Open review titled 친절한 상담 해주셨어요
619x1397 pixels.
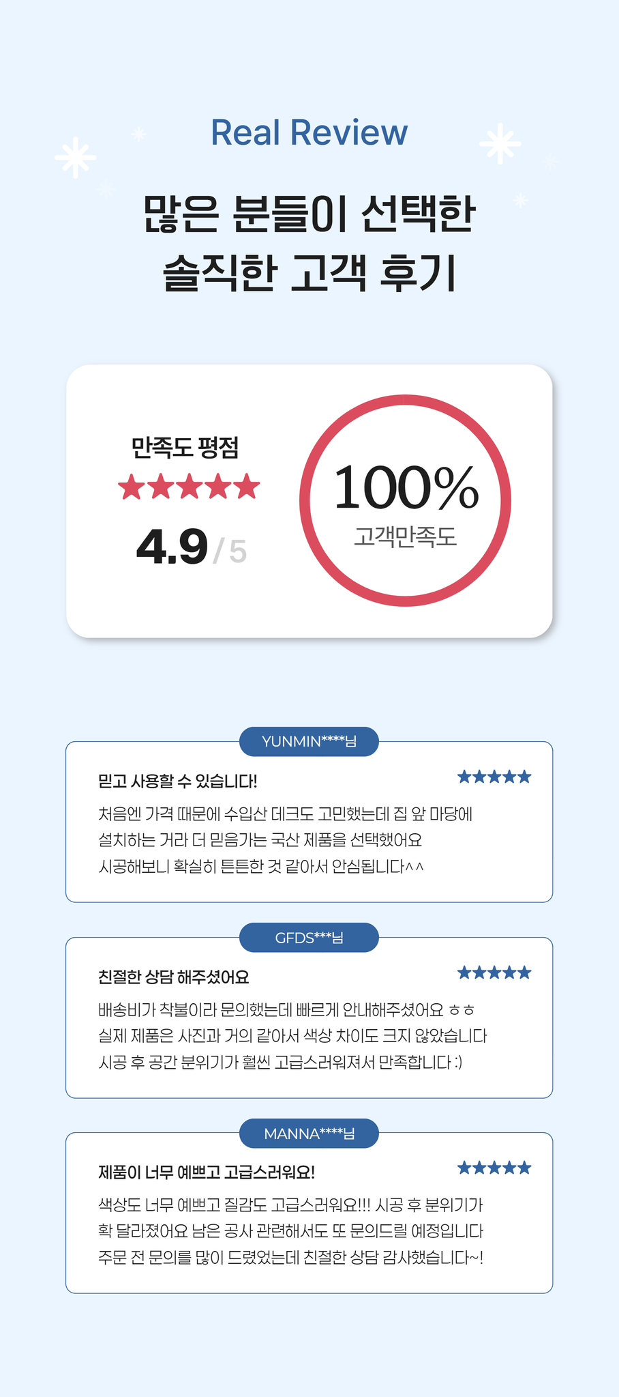(x=174, y=977)
